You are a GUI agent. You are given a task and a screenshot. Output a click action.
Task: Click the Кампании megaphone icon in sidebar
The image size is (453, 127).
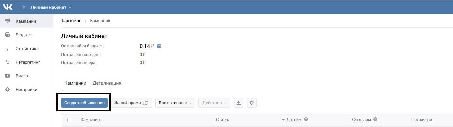click(x=8, y=21)
